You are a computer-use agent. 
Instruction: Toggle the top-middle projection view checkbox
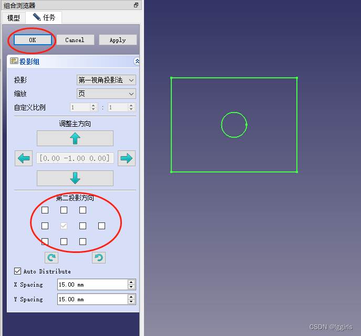(x=64, y=210)
